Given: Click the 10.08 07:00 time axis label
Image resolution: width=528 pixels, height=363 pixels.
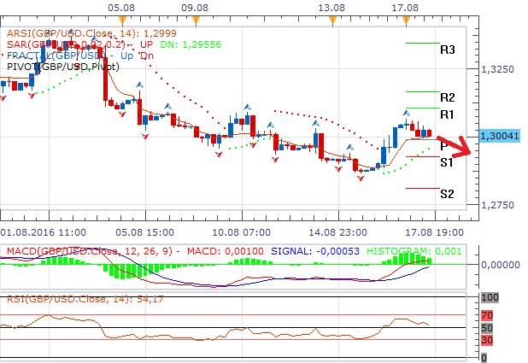Looking at the screenshot, I should click(240, 231).
